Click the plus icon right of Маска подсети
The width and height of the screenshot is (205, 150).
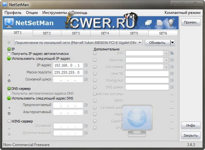pyautogui.click(x=86, y=72)
